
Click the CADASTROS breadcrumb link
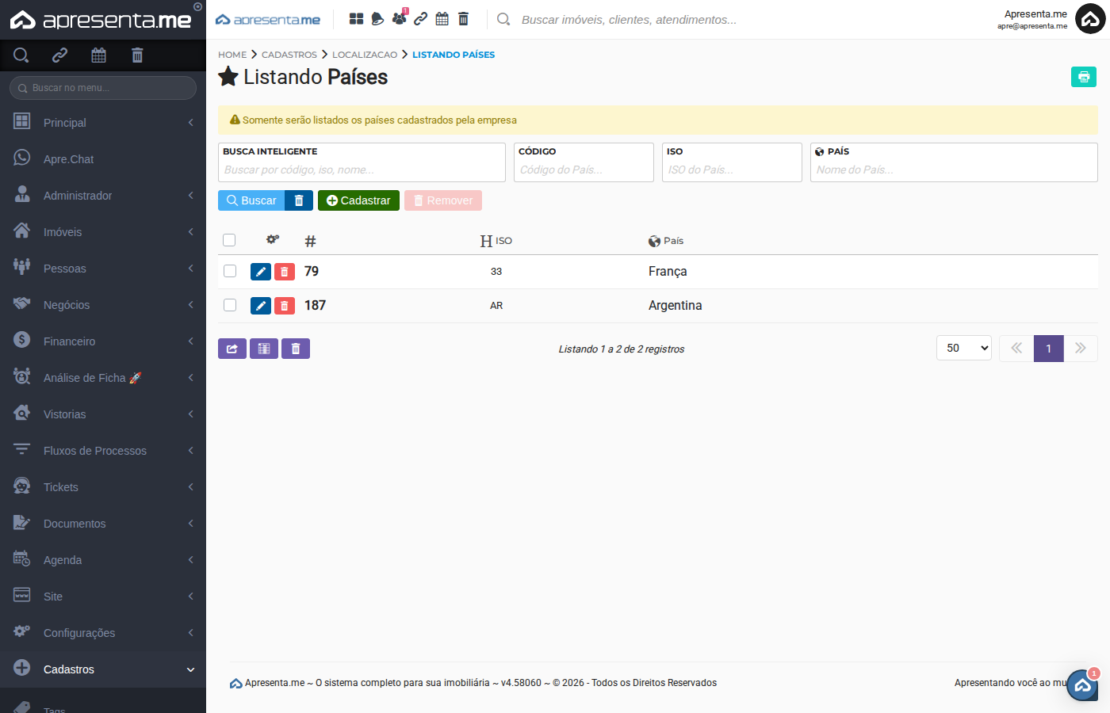(x=289, y=55)
